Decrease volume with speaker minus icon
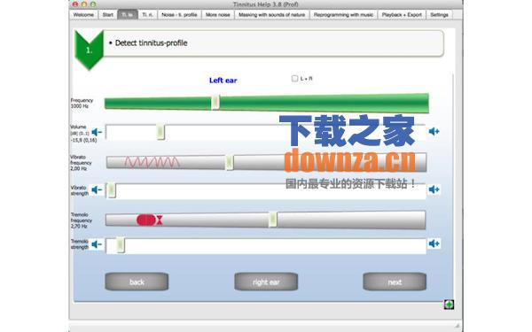The image size is (532, 332). point(97,132)
